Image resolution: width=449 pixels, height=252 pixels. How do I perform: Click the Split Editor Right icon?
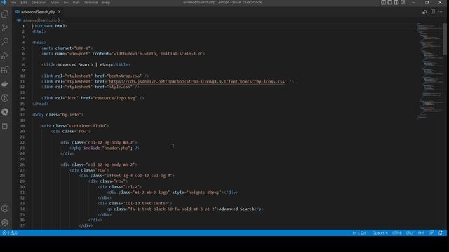click(433, 12)
